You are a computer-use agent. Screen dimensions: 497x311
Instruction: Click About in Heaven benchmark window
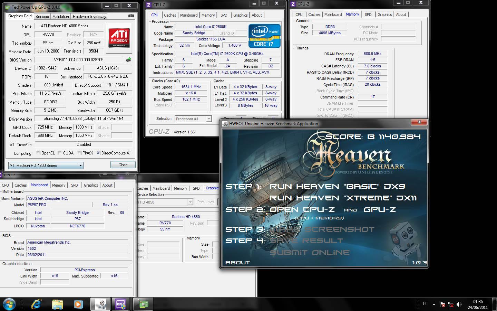click(237, 263)
